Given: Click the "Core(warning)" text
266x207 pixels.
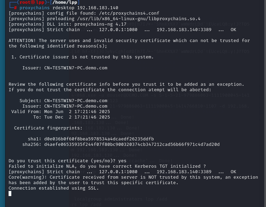Looking at the screenshot, I should pyautogui.click(x=29, y=177).
